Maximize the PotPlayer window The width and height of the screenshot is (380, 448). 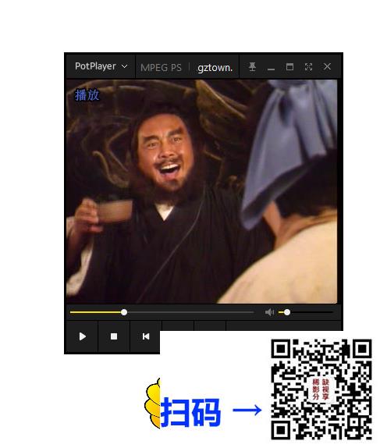click(x=289, y=67)
